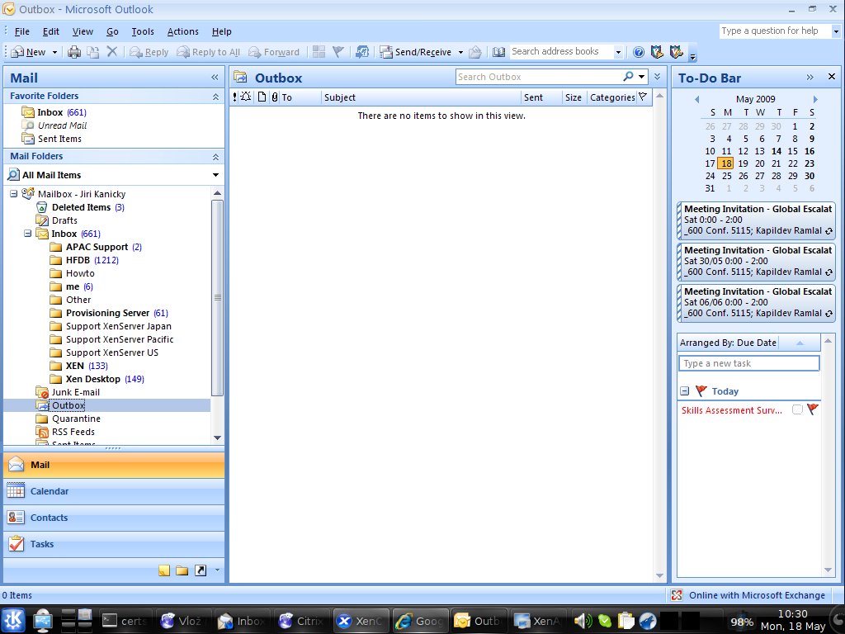Click the Shortcuts icon in navigation pane
This screenshot has height=634, width=845.
click(201, 570)
